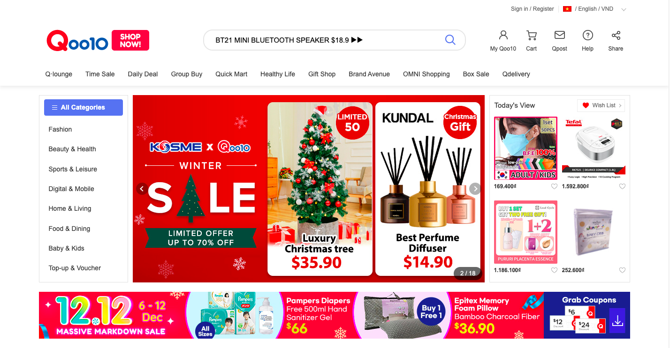670x348 pixels.
Task: Toggle wishlist heart on Tefal rice cooker
Action: click(x=622, y=186)
